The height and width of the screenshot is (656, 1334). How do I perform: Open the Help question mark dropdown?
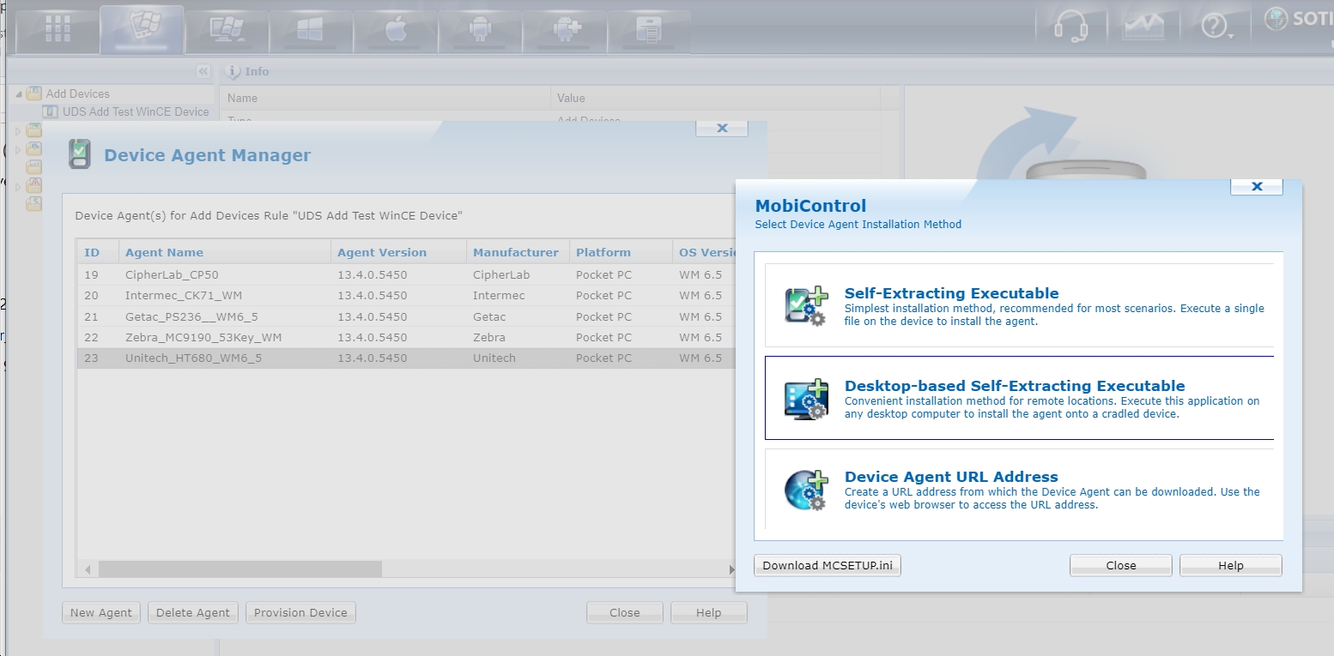(1216, 27)
